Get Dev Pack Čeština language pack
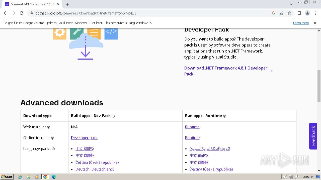Viewport: 321px width, 180px height. [x=97, y=162]
